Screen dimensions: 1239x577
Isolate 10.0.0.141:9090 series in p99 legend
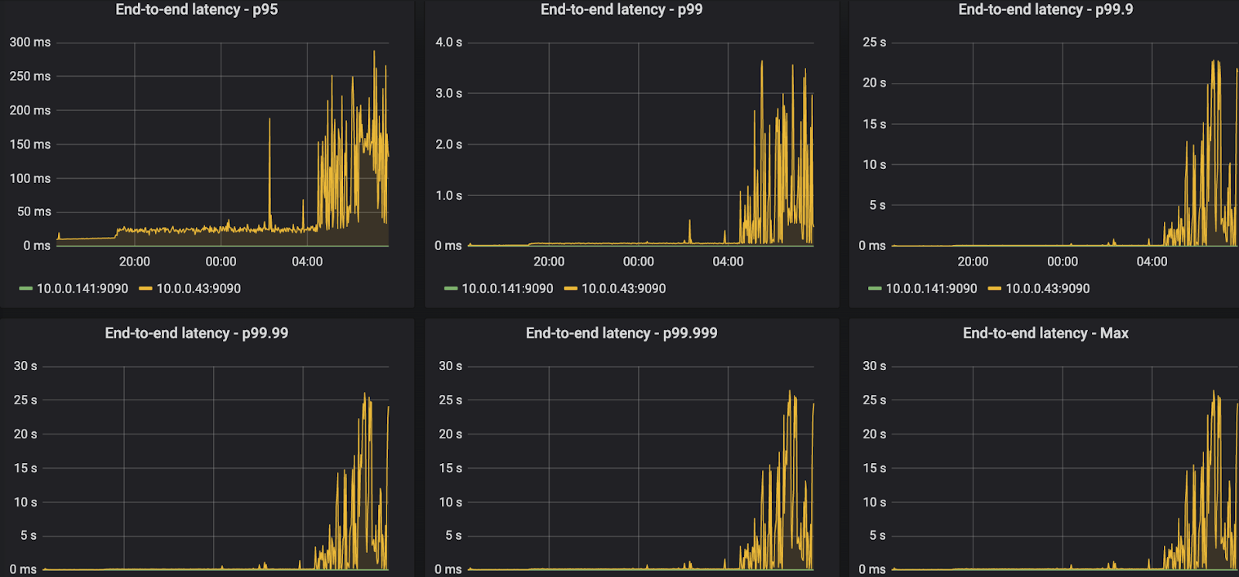[x=507, y=289]
